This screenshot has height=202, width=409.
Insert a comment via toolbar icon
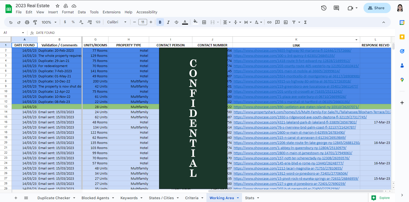tap(278, 22)
